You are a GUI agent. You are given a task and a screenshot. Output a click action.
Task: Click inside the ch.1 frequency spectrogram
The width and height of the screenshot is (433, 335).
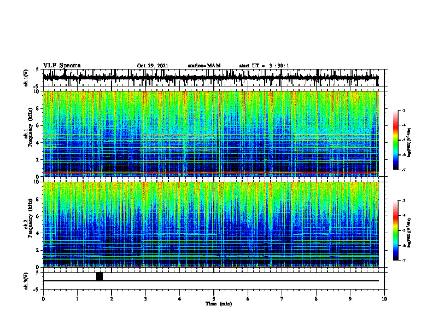tap(210, 134)
